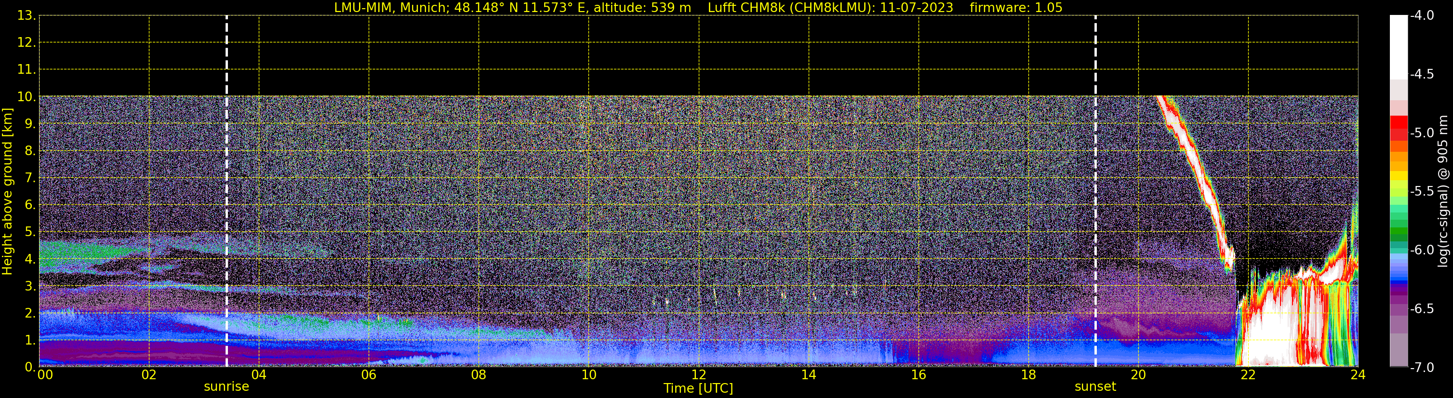Click the '8.' tick on the height axis
Screen dimensions: 1453x398
30,151
